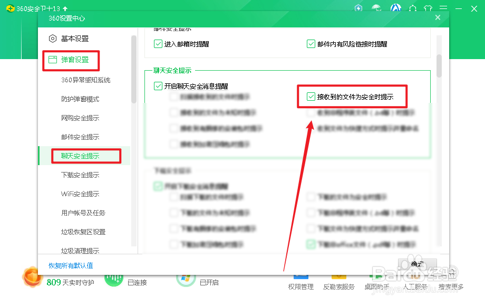Image resolution: width=485 pixels, height=306 pixels.
Task: Open the skin (shirt) icon in the main window
Action: pos(428,8)
